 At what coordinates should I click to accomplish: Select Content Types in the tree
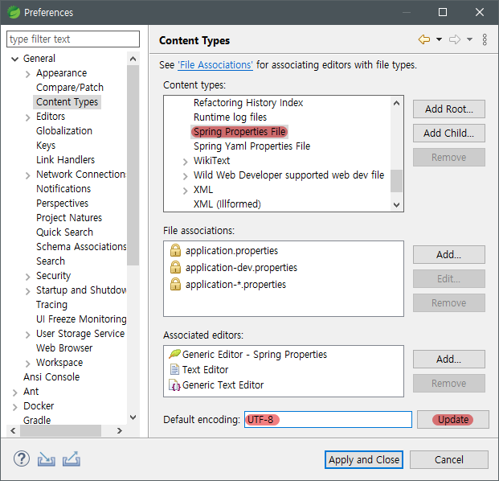pos(67,102)
